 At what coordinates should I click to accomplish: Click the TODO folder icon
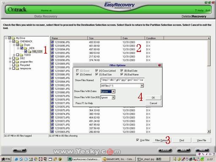22,55
